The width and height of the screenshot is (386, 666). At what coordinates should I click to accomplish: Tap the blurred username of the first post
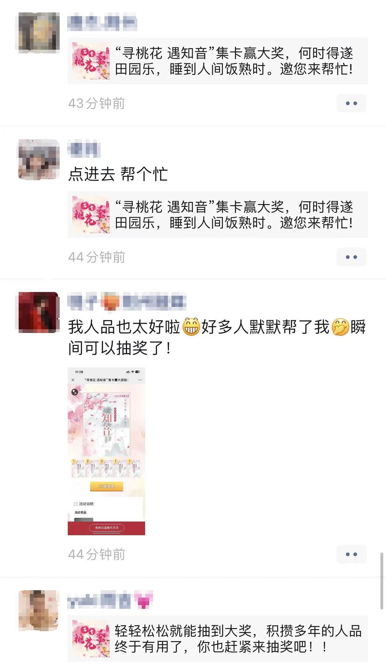pos(102,22)
